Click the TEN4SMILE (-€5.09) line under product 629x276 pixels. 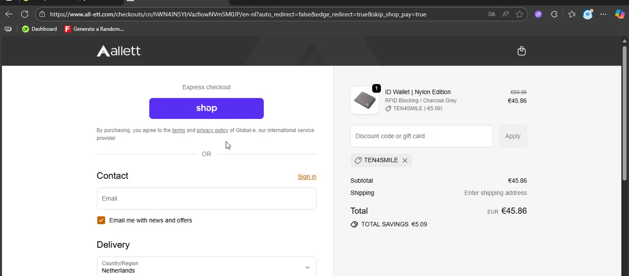coord(413,108)
